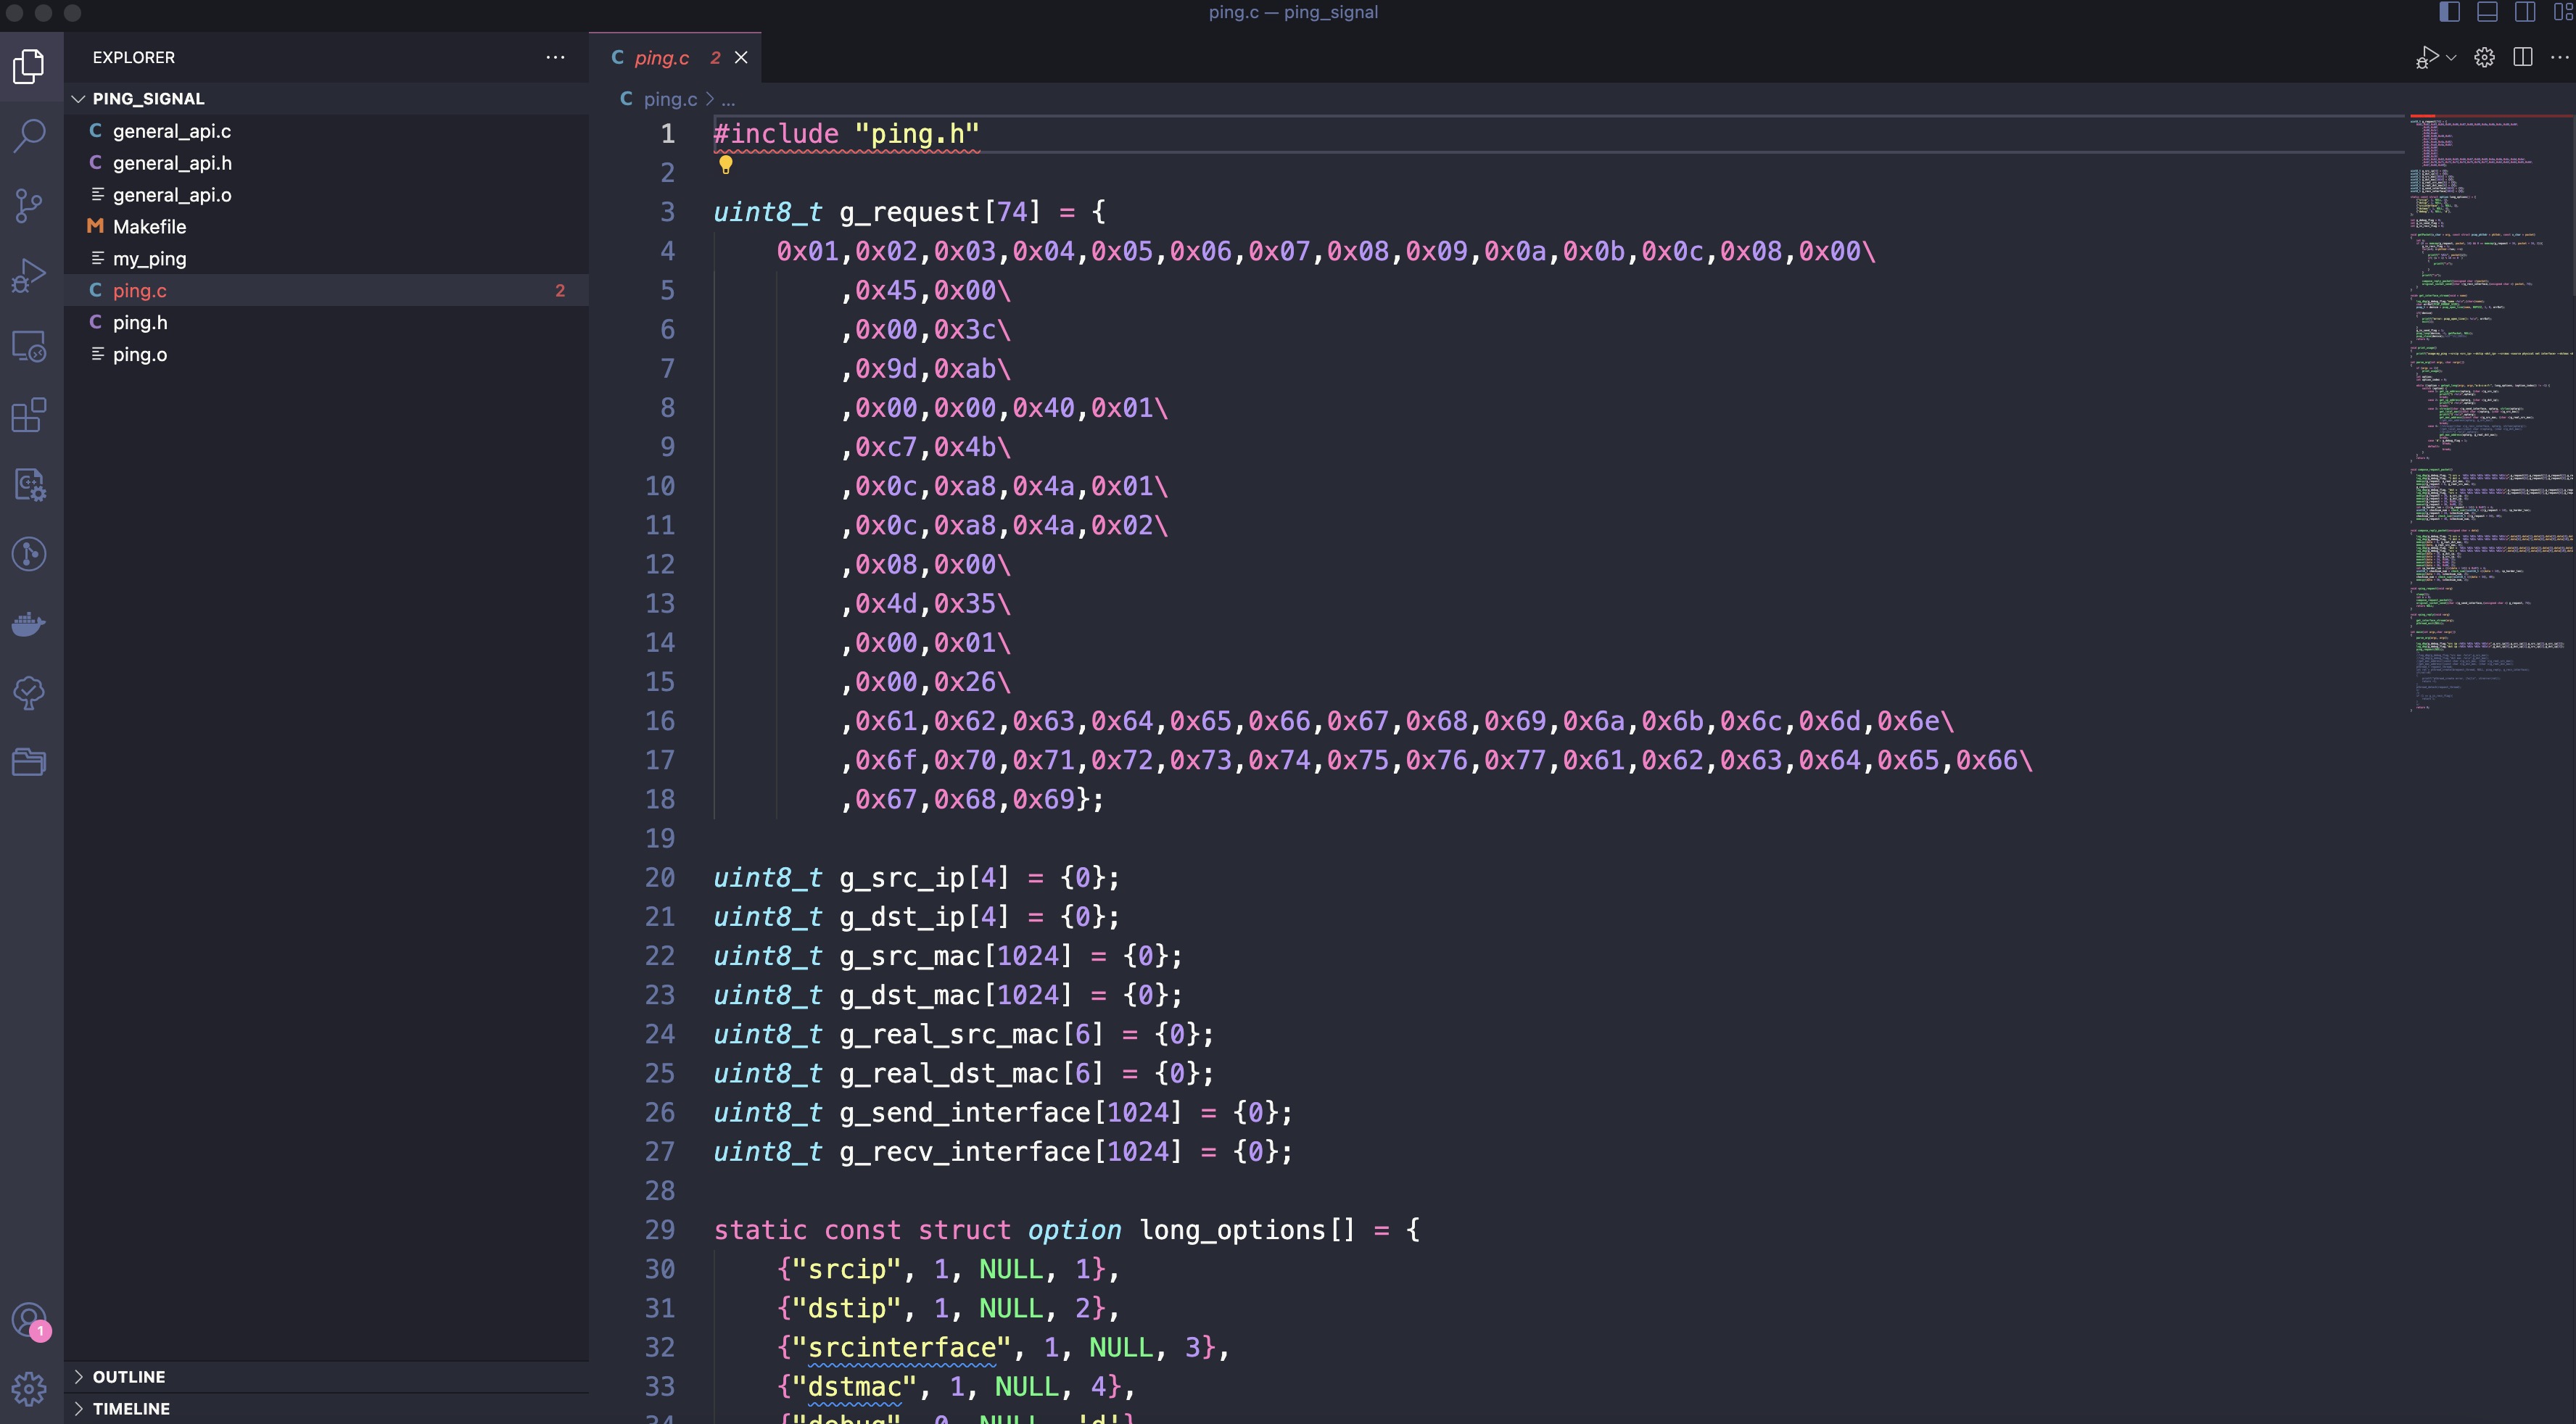The image size is (2576, 1424).
Task: Click g_src_ip declaration on line 20
Action: click(916, 877)
